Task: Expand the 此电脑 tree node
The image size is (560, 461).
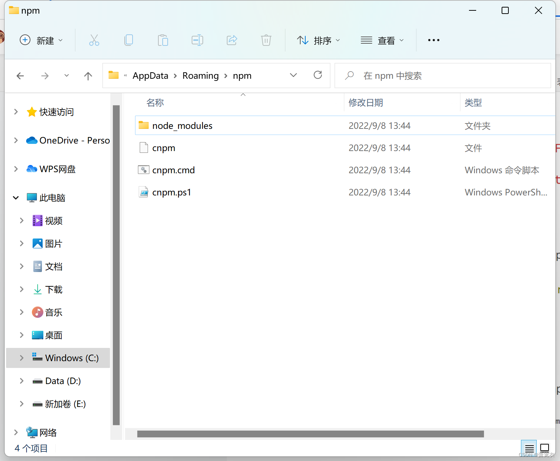Action: pos(15,197)
